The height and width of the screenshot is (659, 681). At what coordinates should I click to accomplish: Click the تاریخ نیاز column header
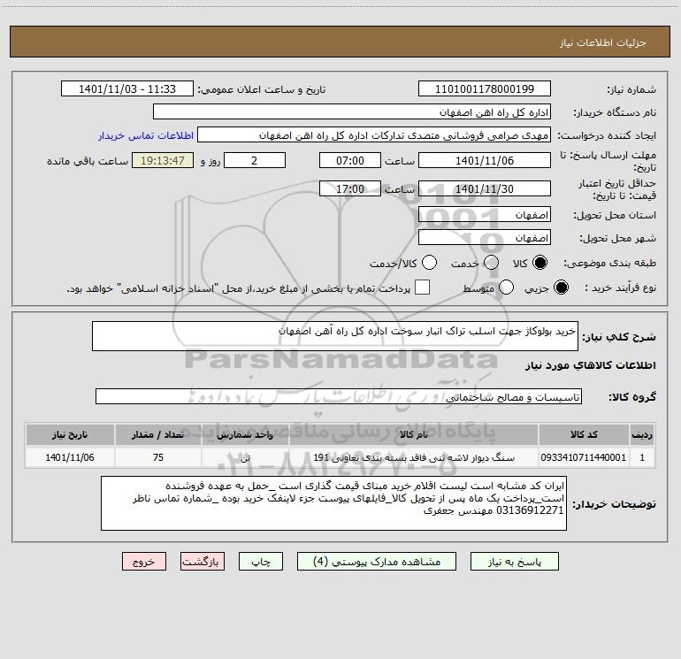[x=70, y=434]
